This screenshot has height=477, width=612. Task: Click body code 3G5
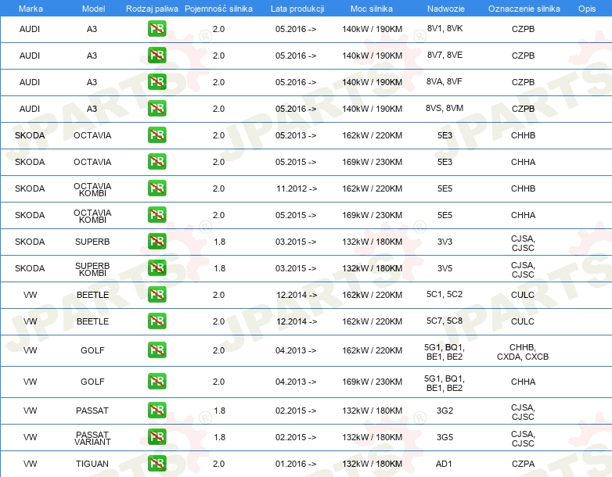(445, 437)
